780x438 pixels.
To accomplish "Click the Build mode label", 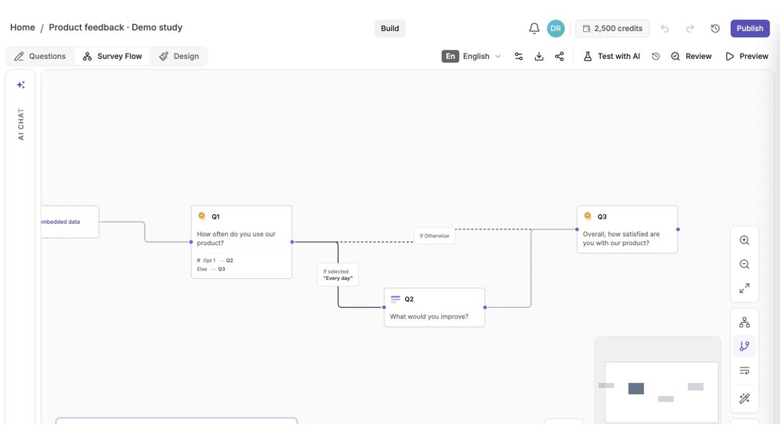I will [x=390, y=29].
